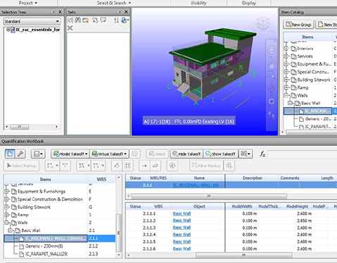Click the formula input field beside fx

(302, 154)
